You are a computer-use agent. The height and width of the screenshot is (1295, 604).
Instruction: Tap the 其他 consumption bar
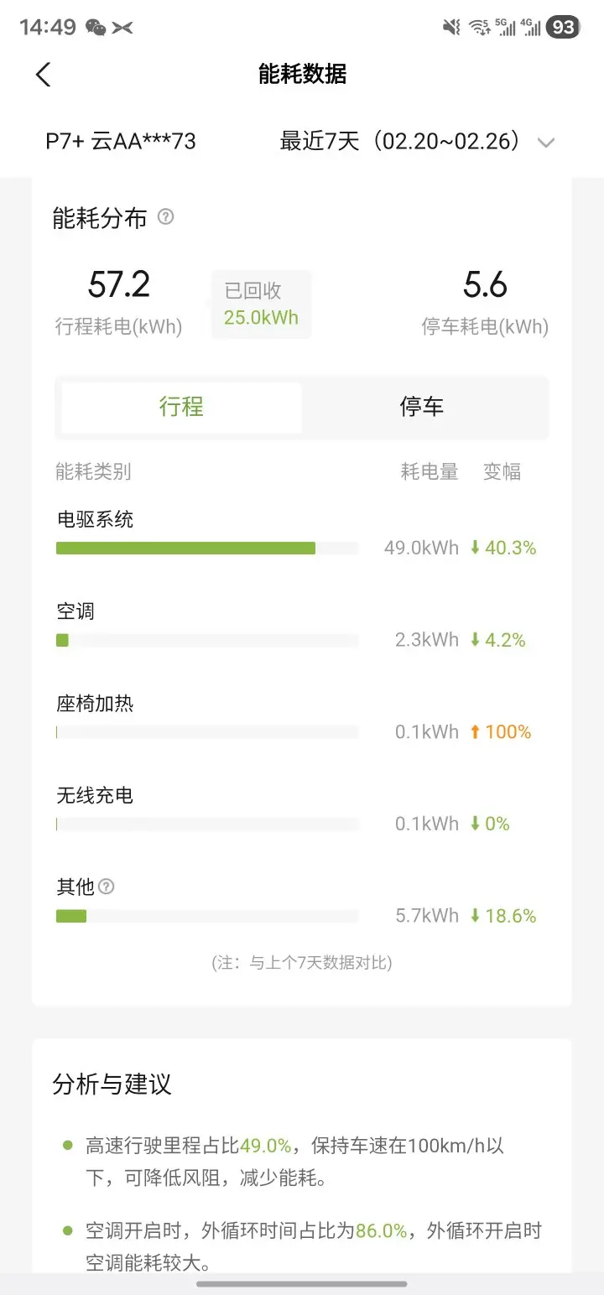(x=71, y=916)
